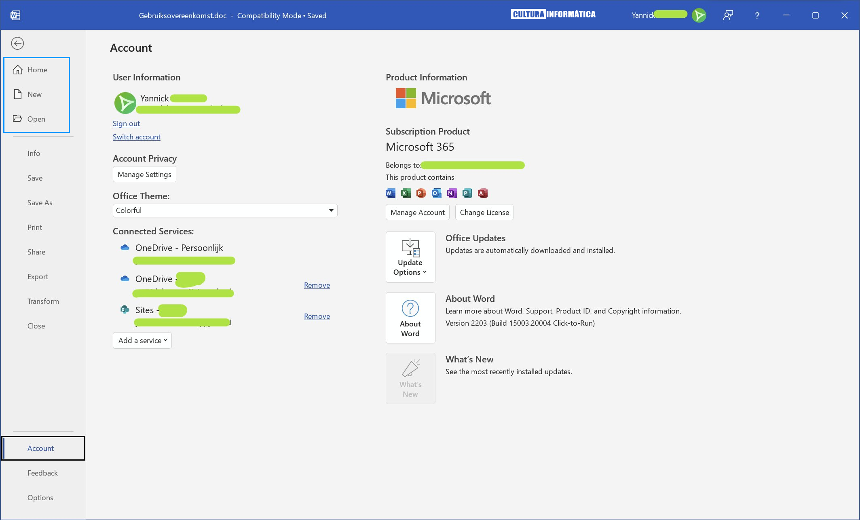Screen dimensions: 860x520
Task: Open the Home page via house icon
Action: 18,70
